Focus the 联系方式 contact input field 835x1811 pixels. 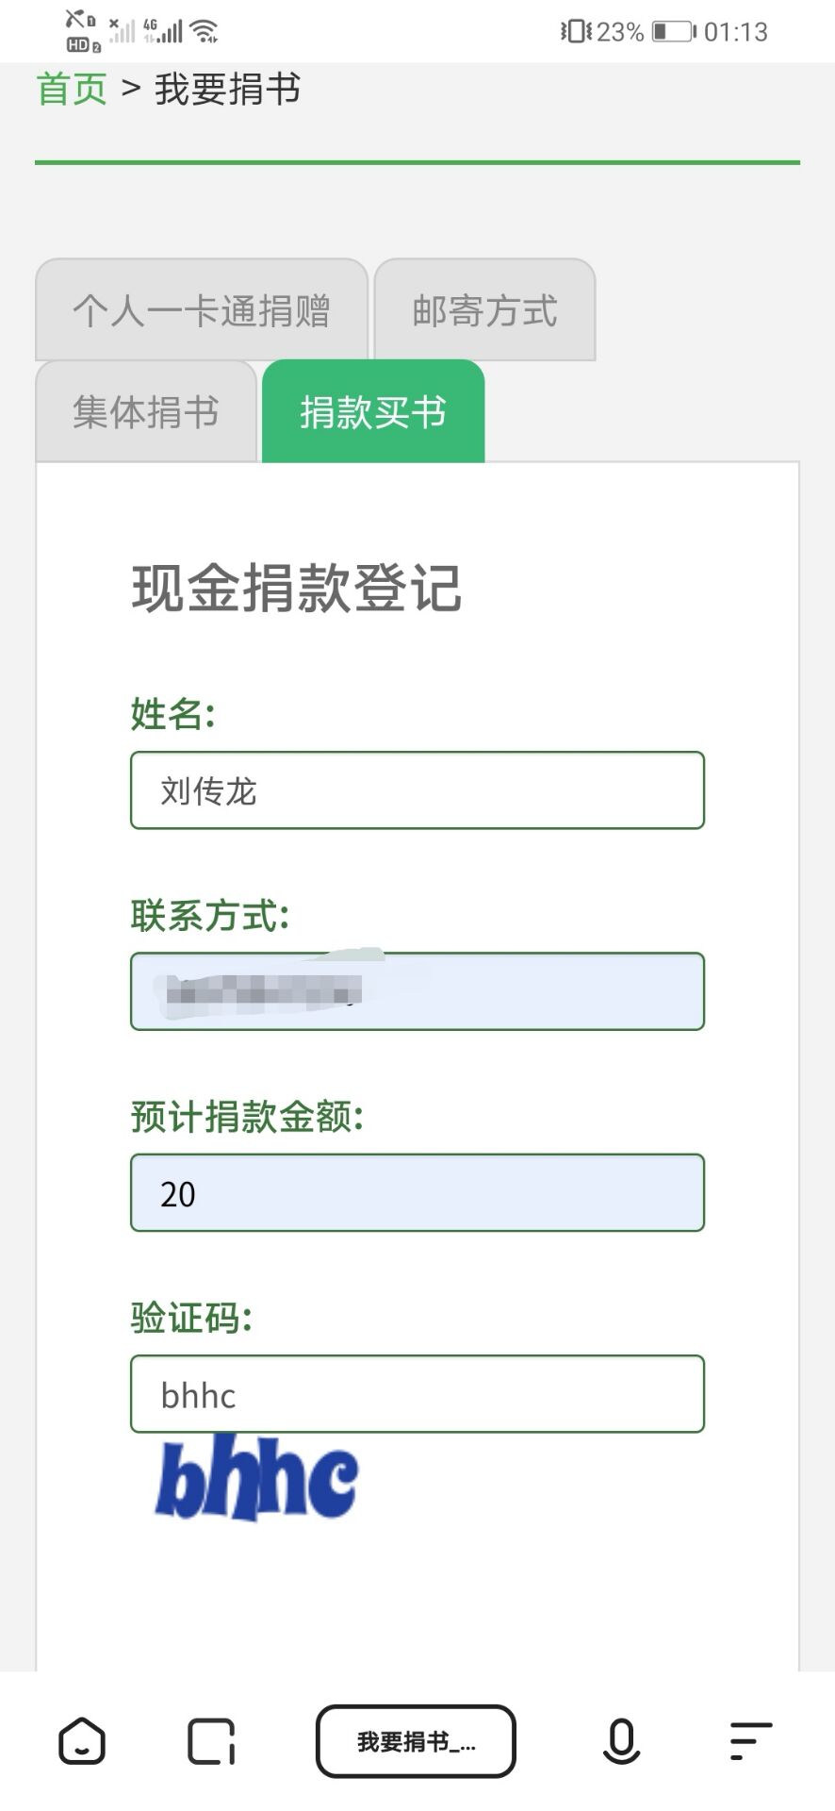click(x=417, y=991)
